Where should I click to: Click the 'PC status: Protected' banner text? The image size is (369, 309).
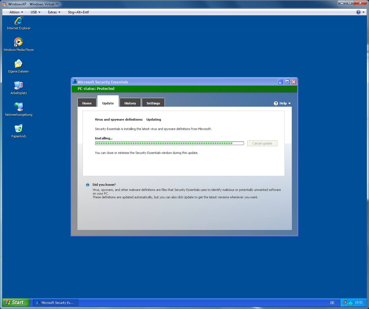pyautogui.click(x=96, y=89)
